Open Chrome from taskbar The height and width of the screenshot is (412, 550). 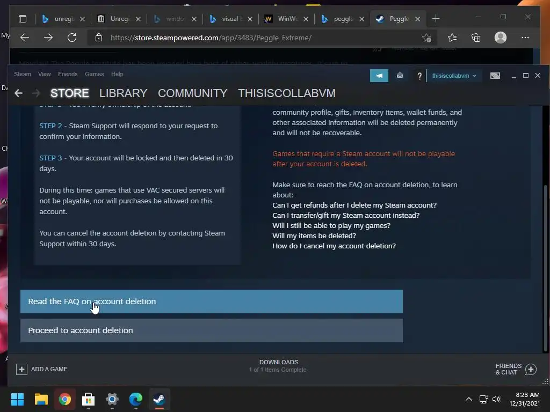[x=65, y=399]
